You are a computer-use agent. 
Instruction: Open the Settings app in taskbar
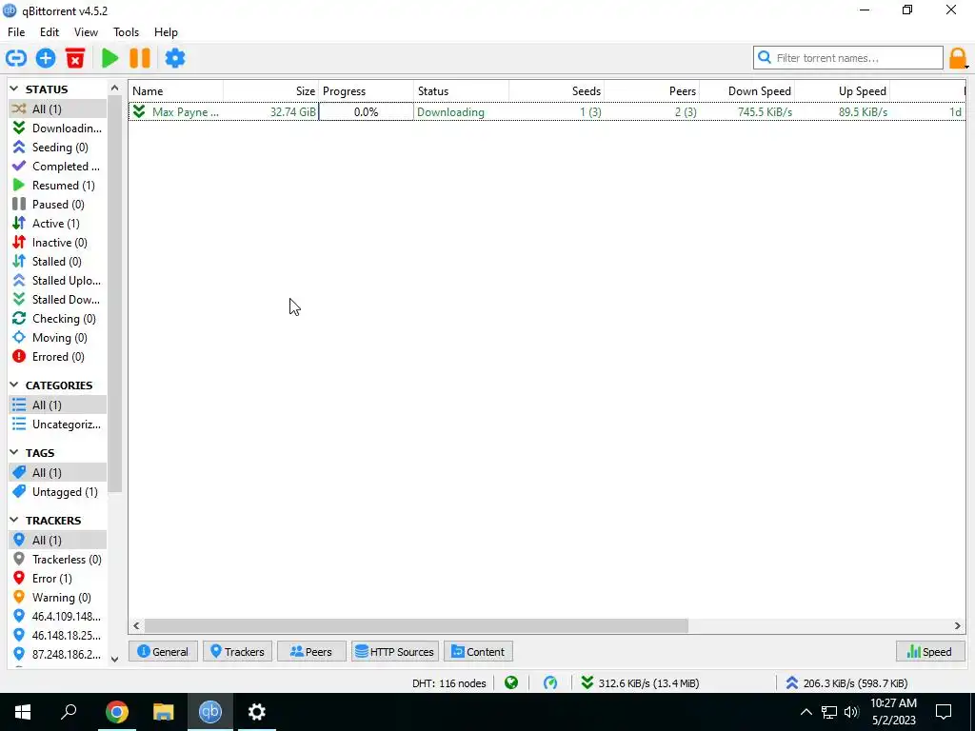[257, 712]
